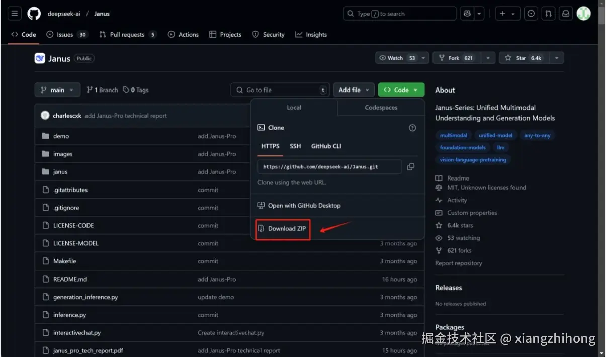Image resolution: width=606 pixels, height=357 pixels.
Task: Open the janus_pro_tech_report.pdf file
Action: tap(88, 350)
